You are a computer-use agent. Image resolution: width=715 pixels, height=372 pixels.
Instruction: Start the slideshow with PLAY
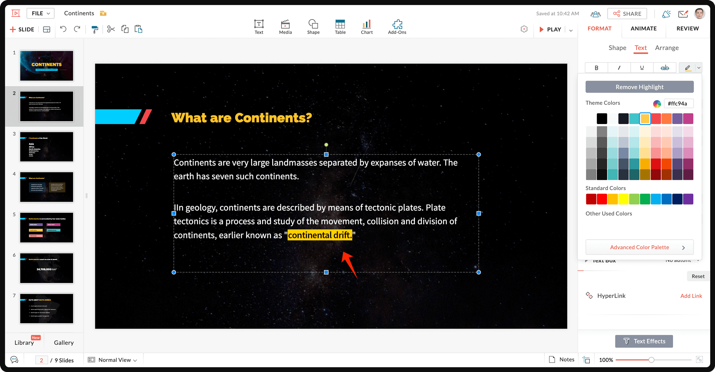pyautogui.click(x=550, y=29)
